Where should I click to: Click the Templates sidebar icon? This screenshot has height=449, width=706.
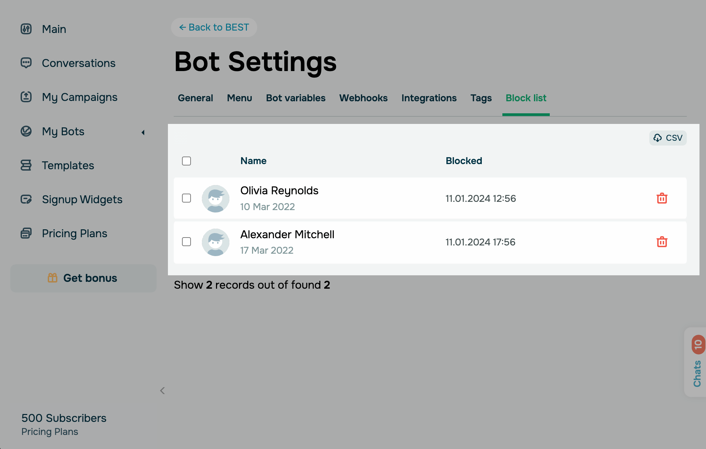(x=26, y=165)
